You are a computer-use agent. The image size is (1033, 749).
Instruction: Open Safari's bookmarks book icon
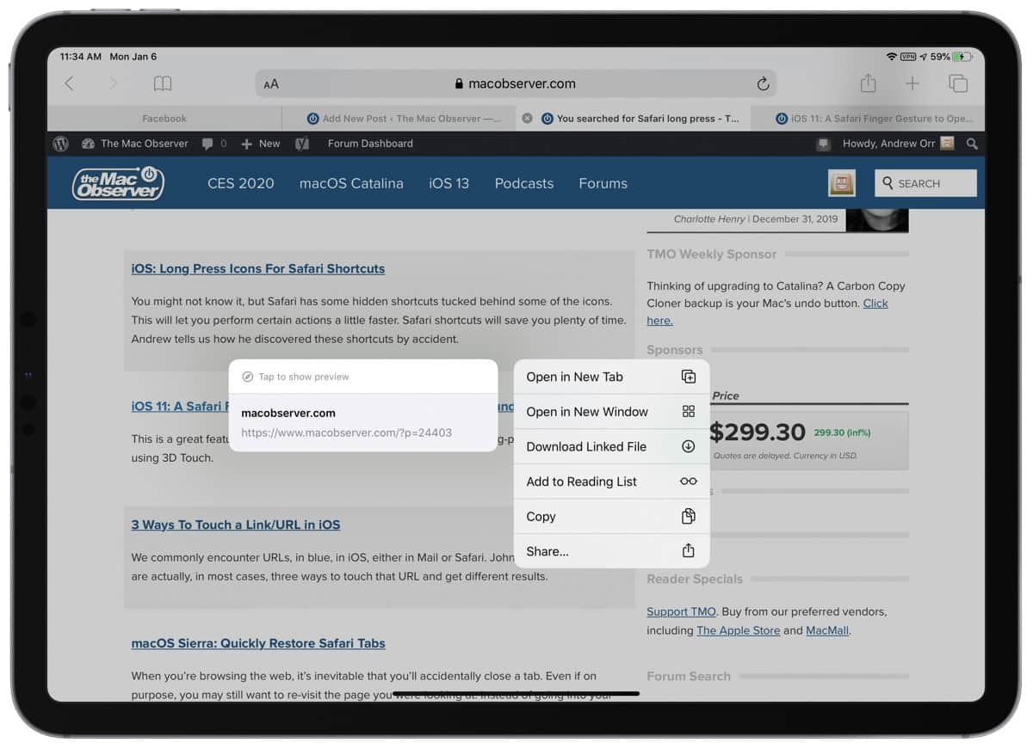tap(163, 83)
